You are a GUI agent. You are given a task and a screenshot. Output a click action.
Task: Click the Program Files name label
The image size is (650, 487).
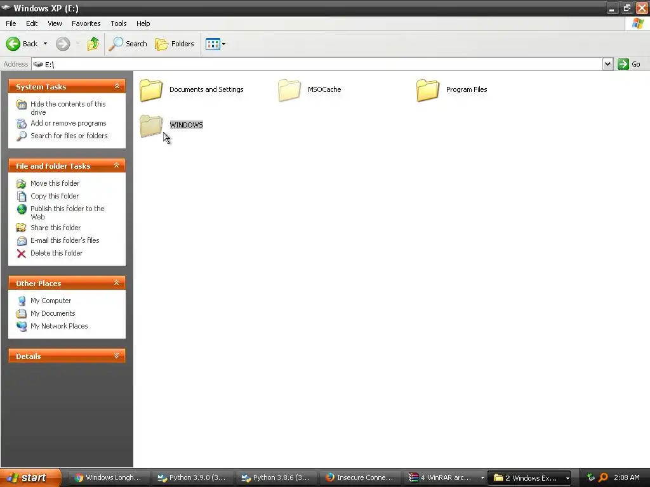coord(467,89)
